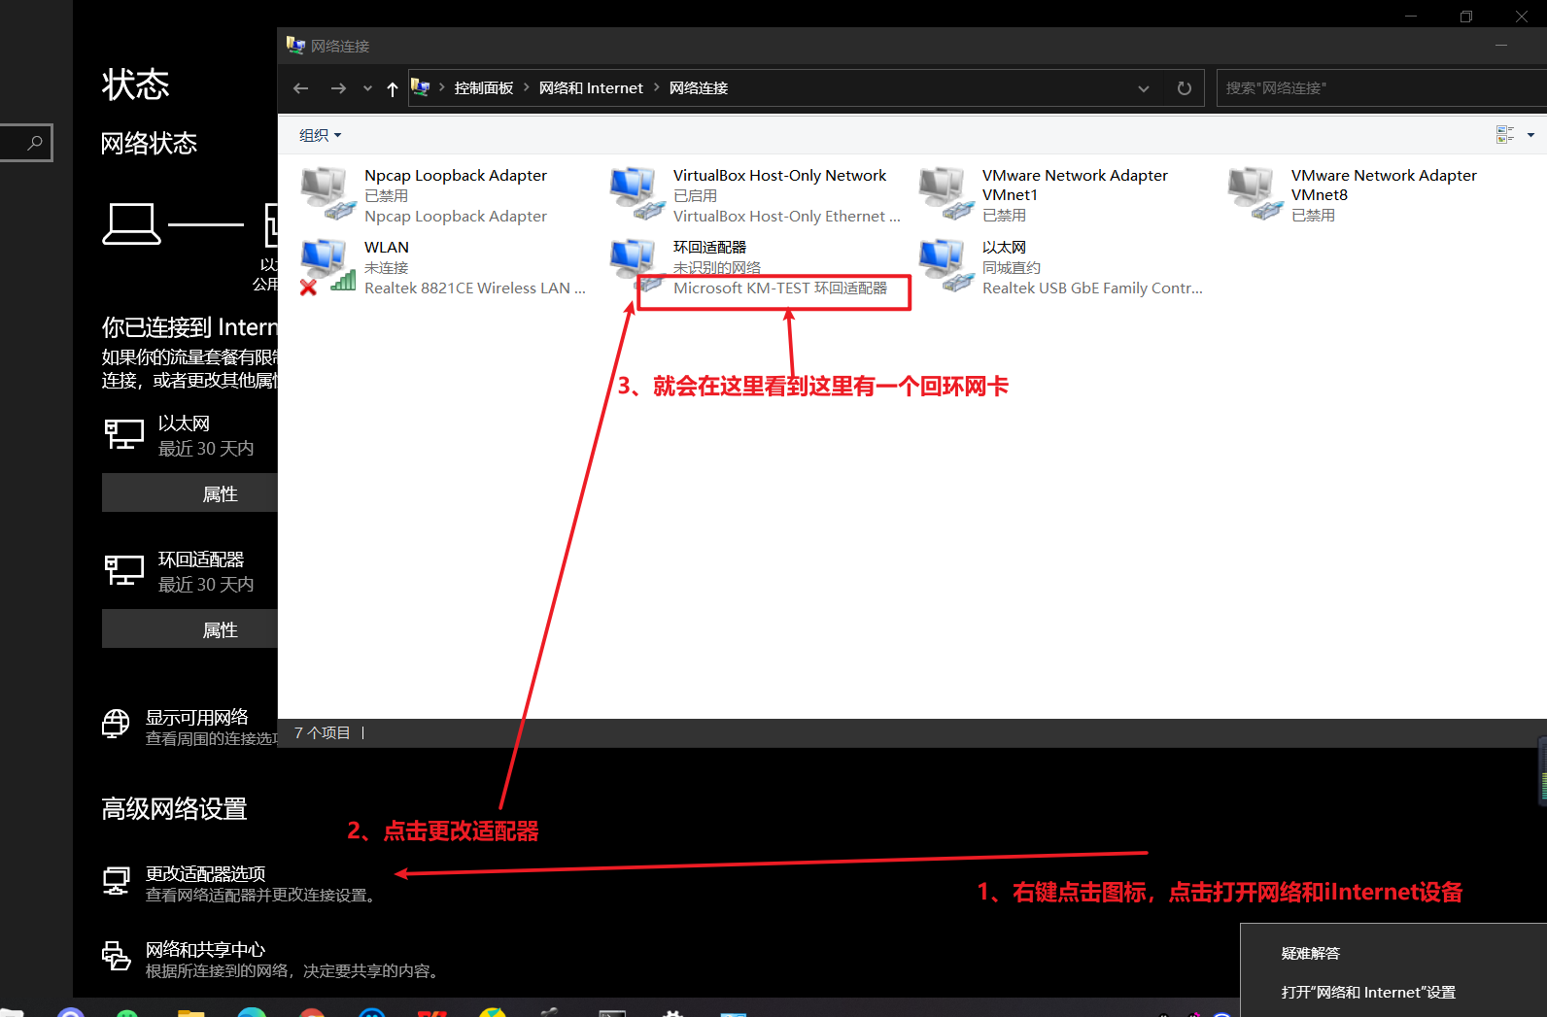This screenshot has width=1547, height=1017.
Task: Click the 以太网 status icon in Settings
Action: (124, 434)
